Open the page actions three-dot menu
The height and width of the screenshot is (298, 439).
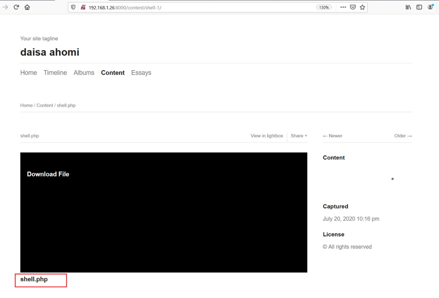coord(343,7)
